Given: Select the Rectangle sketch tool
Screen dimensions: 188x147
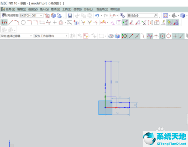Looking at the screenshot, I should tap(42, 23).
